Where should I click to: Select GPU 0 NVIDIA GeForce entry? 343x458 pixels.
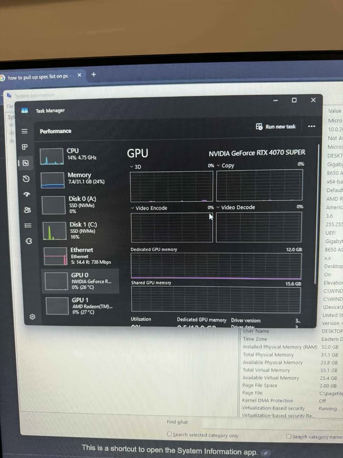pyautogui.click(x=80, y=281)
